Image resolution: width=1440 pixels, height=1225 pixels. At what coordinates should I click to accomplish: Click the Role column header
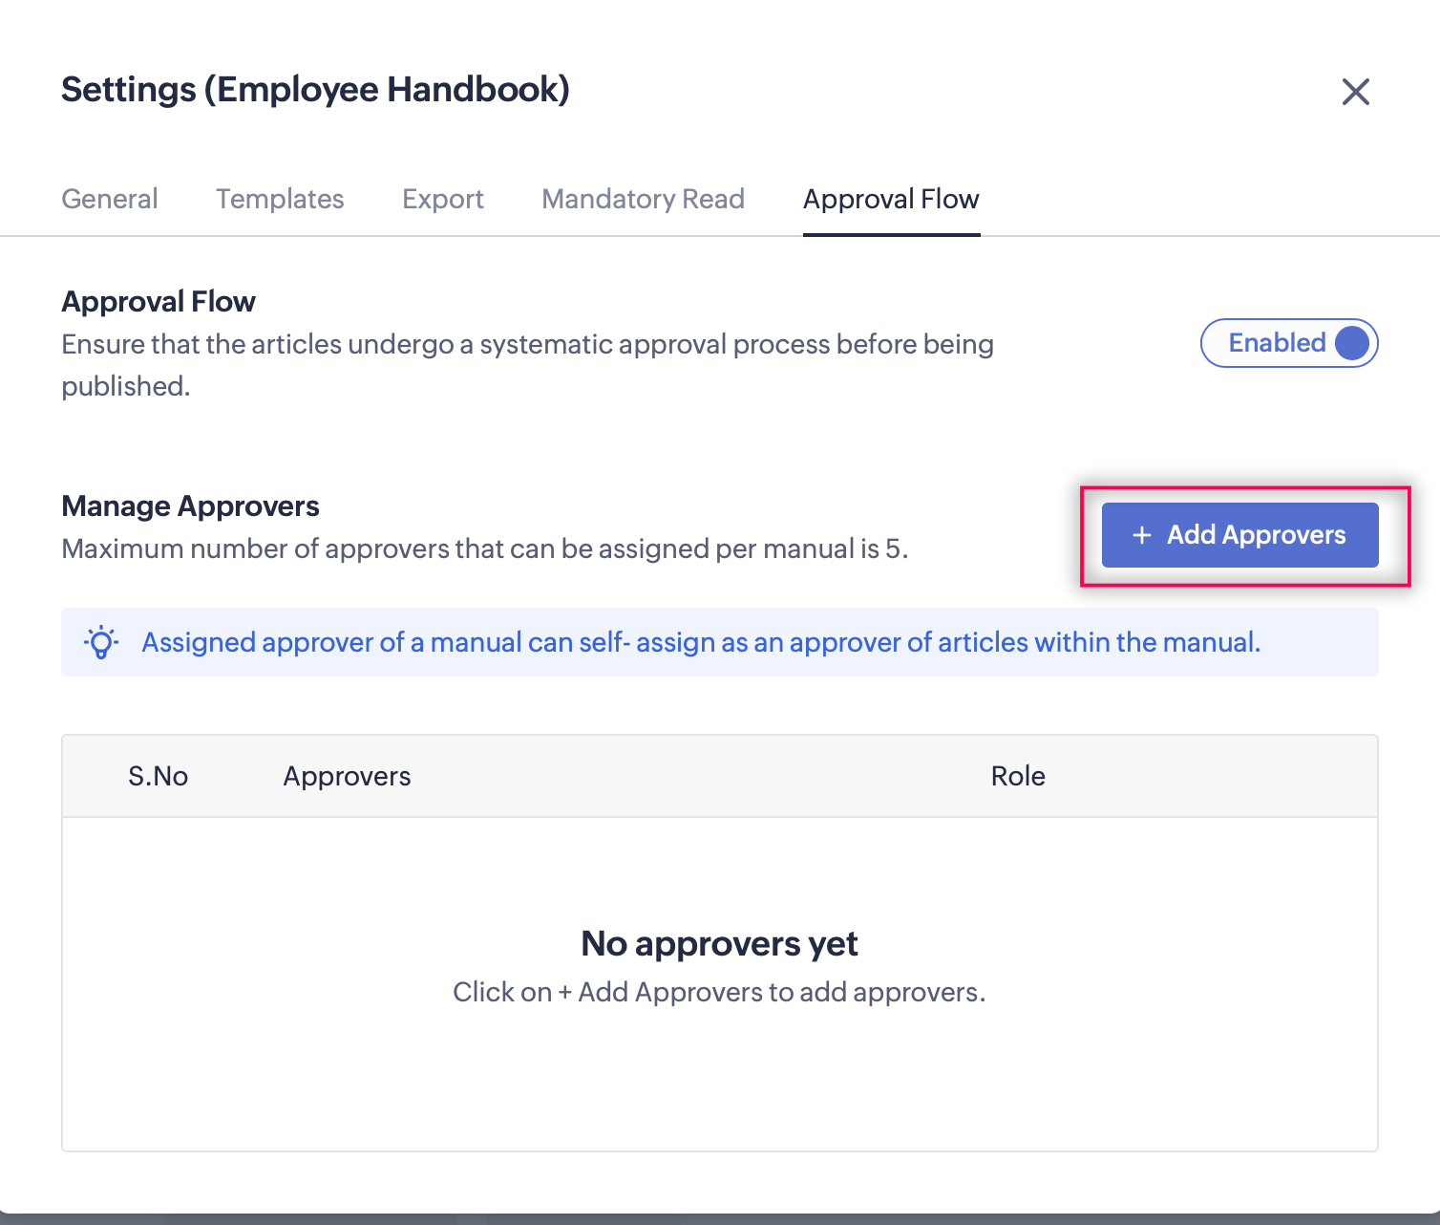click(1018, 776)
